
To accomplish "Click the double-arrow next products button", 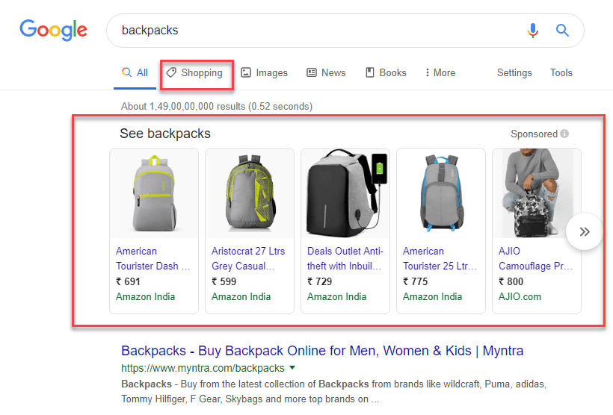I will click(x=585, y=232).
